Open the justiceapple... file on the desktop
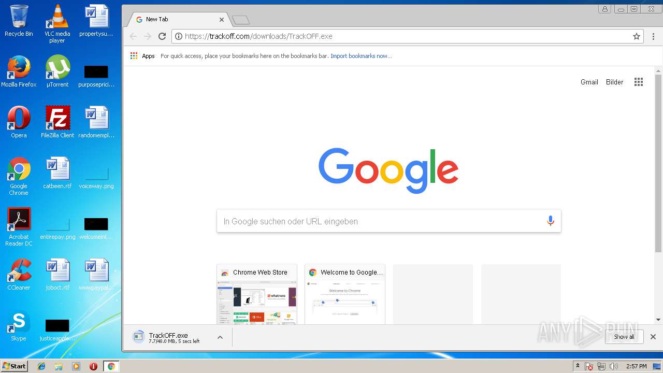This screenshot has height=373, width=663. pyautogui.click(x=57, y=329)
